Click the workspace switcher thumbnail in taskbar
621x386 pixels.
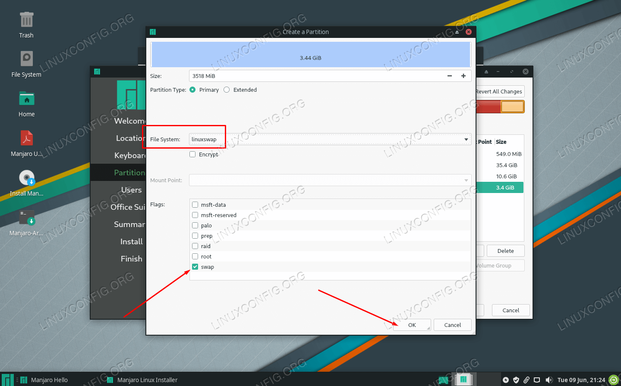(463, 380)
